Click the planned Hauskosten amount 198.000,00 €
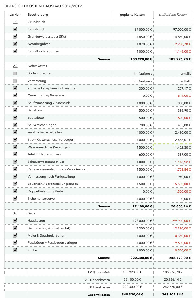This screenshot has height=301, width=196. pos(140,221)
